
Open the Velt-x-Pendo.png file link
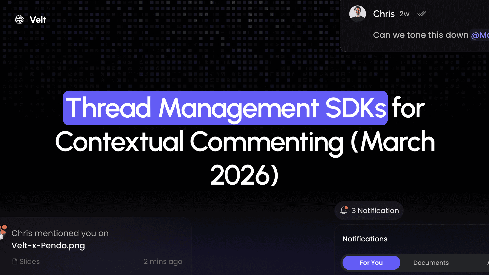click(48, 245)
